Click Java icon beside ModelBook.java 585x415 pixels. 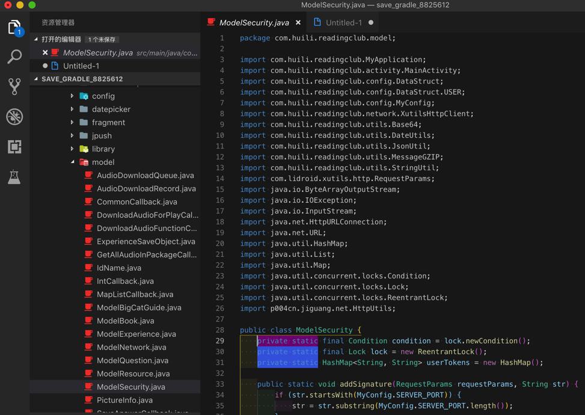(88, 321)
